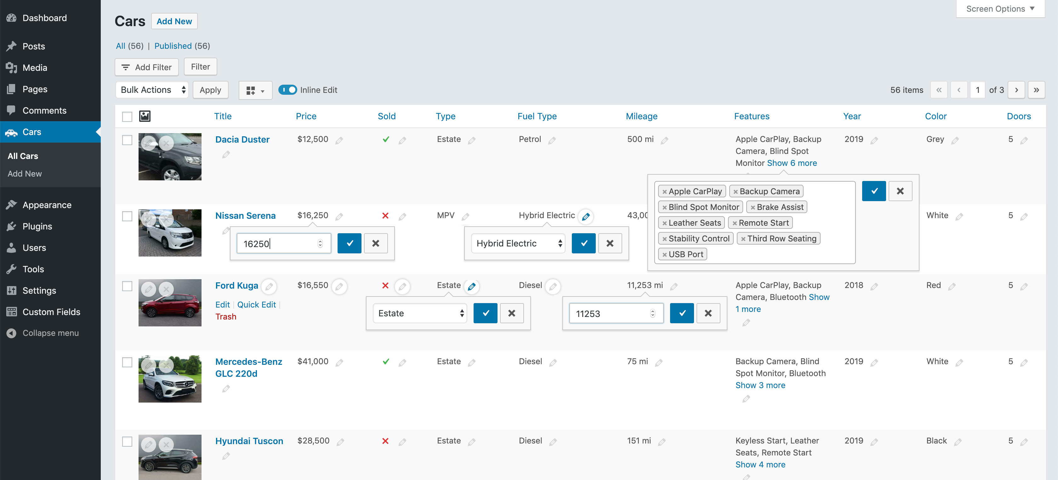Remove featured image on Dacia Duster thumbnail
The image size is (1058, 480).
tap(166, 143)
